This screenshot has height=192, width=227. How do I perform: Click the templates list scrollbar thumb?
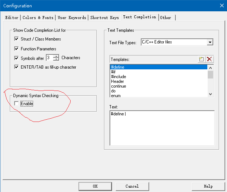[211, 75]
